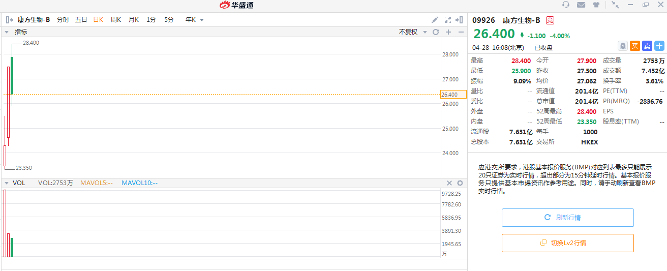Select the 周K weekly candlestick tab

pyautogui.click(x=116, y=20)
